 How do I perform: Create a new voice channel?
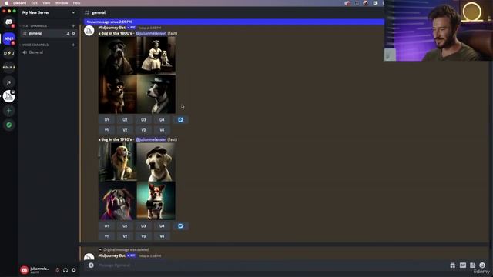(x=73, y=45)
